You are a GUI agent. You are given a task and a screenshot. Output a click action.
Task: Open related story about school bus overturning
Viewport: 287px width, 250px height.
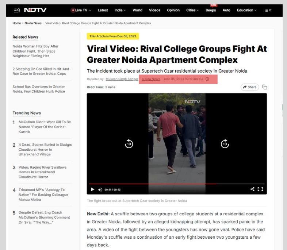point(39,89)
